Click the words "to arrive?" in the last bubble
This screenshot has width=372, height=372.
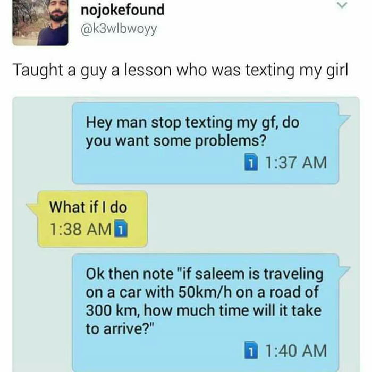[120, 329]
